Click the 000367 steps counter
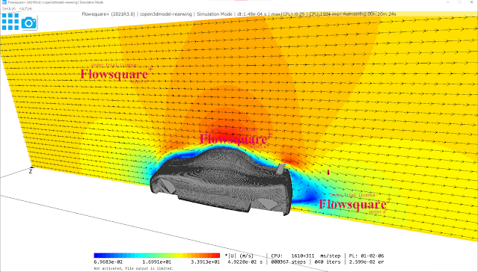The image size is (478, 272). [x=288, y=262]
